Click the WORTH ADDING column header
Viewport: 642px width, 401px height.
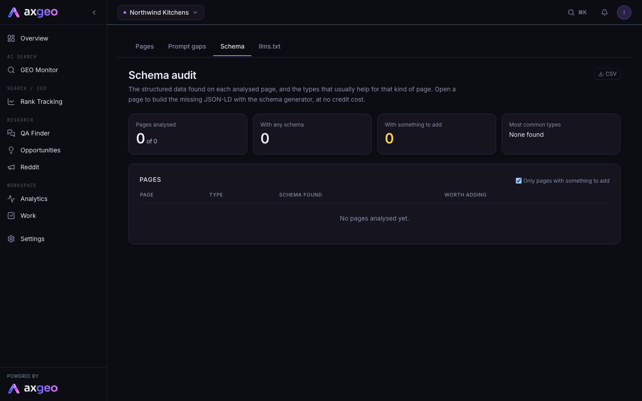pyautogui.click(x=465, y=195)
